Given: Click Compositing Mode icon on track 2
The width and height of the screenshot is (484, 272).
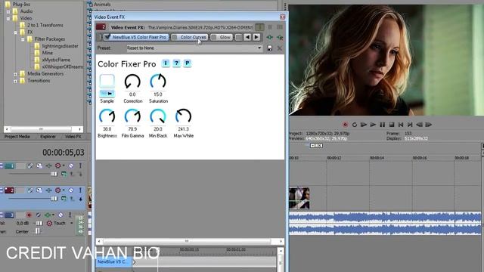Looking at the screenshot, I should tap(64, 199).
